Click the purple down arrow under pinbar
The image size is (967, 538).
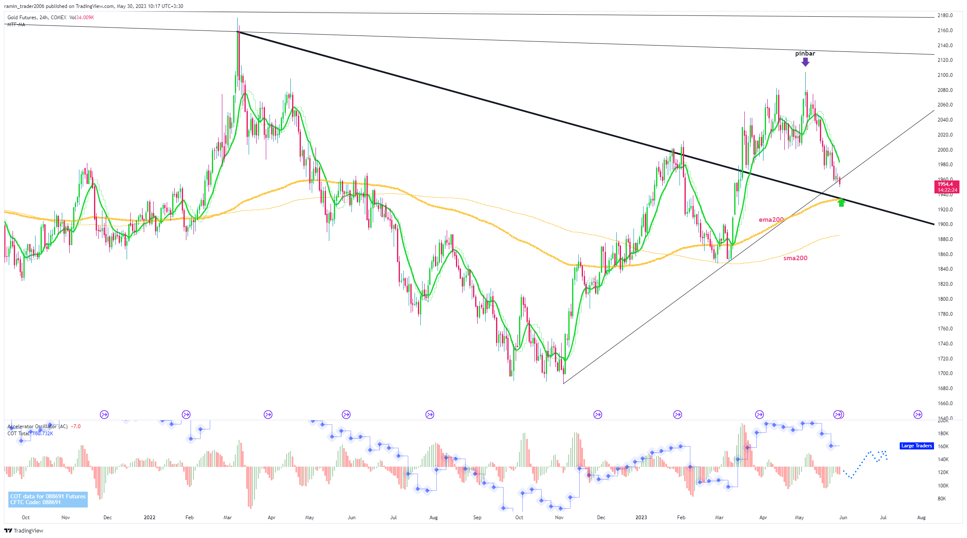pyautogui.click(x=805, y=62)
